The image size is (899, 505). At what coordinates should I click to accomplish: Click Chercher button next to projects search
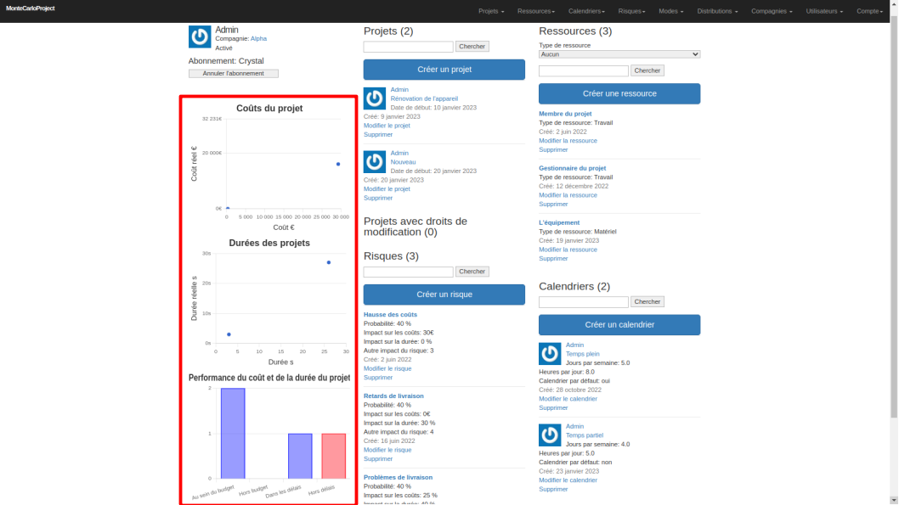click(x=472, y=47)
